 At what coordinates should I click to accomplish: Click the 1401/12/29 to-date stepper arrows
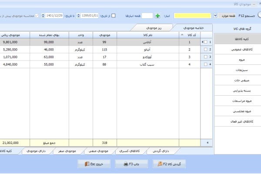click(43, 16)
